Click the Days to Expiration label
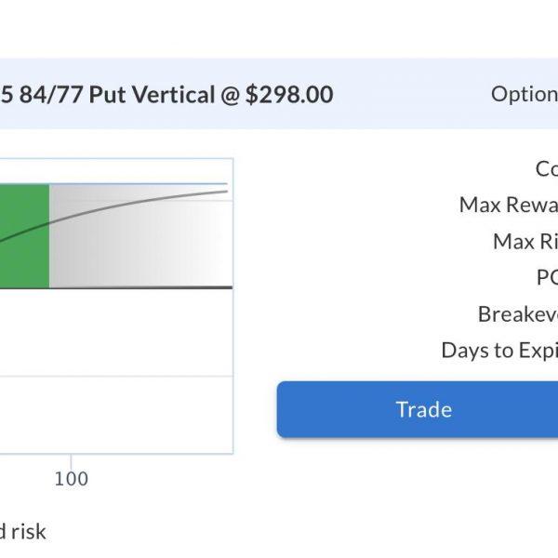This screenshot has height=558, width=558. tap(499, 351)
